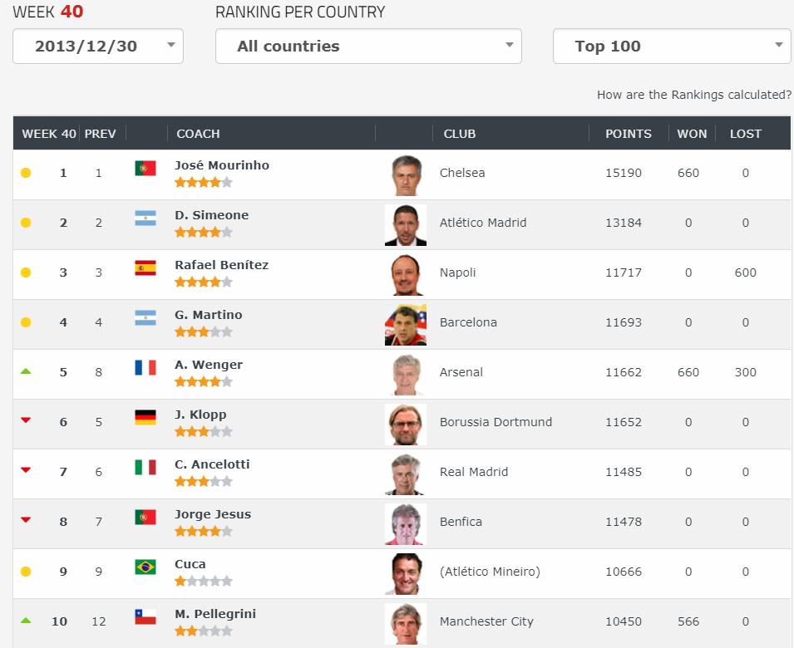Click C. Ancelotti's portrait photo
794x648 pixels.
(406, 474)
